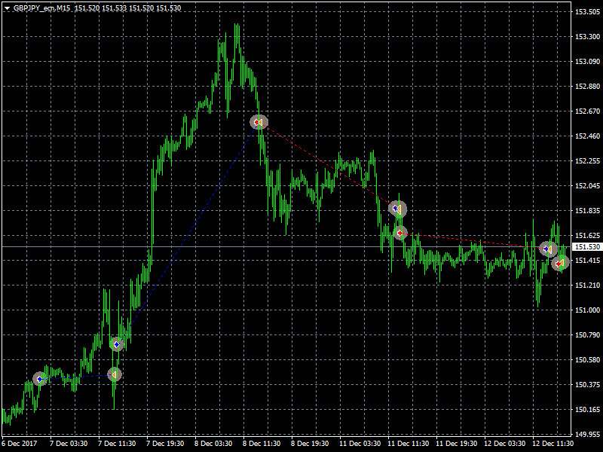603x452 pixels.
Task: Click the 153.090 price axis label
Action: [587, 62]
